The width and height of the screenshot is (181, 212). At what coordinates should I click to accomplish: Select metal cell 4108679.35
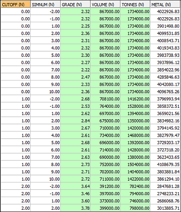coord(165,164)
